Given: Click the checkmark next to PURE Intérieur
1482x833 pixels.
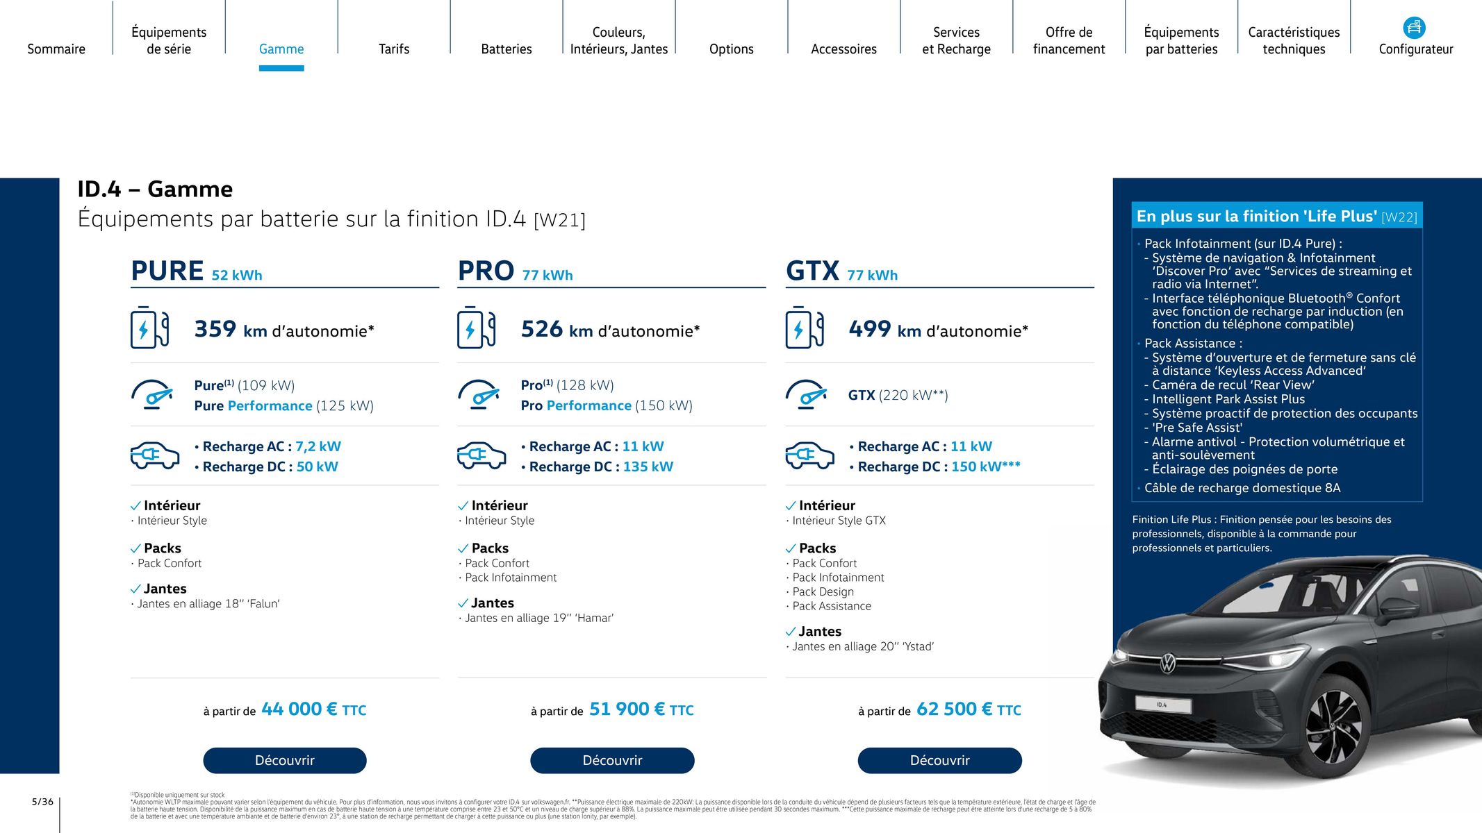Looking at the screenshot, I should click(x=135, y=506).
